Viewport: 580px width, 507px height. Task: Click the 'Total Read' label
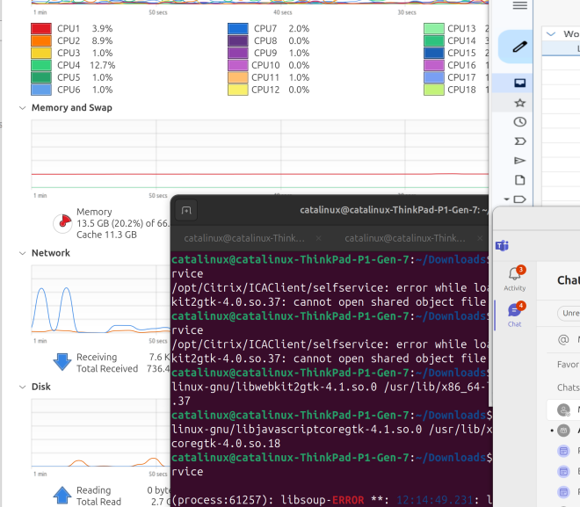click(x=98, y=502)
